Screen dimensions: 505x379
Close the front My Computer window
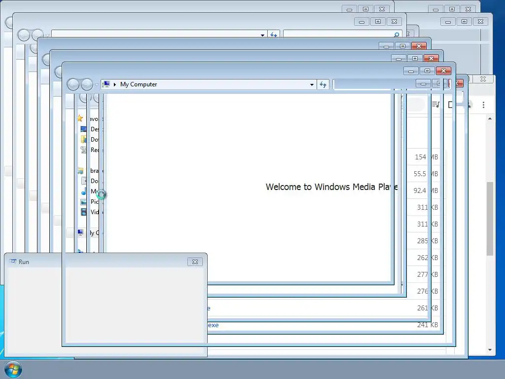coord(443,71)
